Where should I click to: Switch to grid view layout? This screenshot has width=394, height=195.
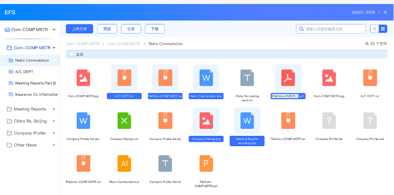pyautogui.click(x=383, y=29)
